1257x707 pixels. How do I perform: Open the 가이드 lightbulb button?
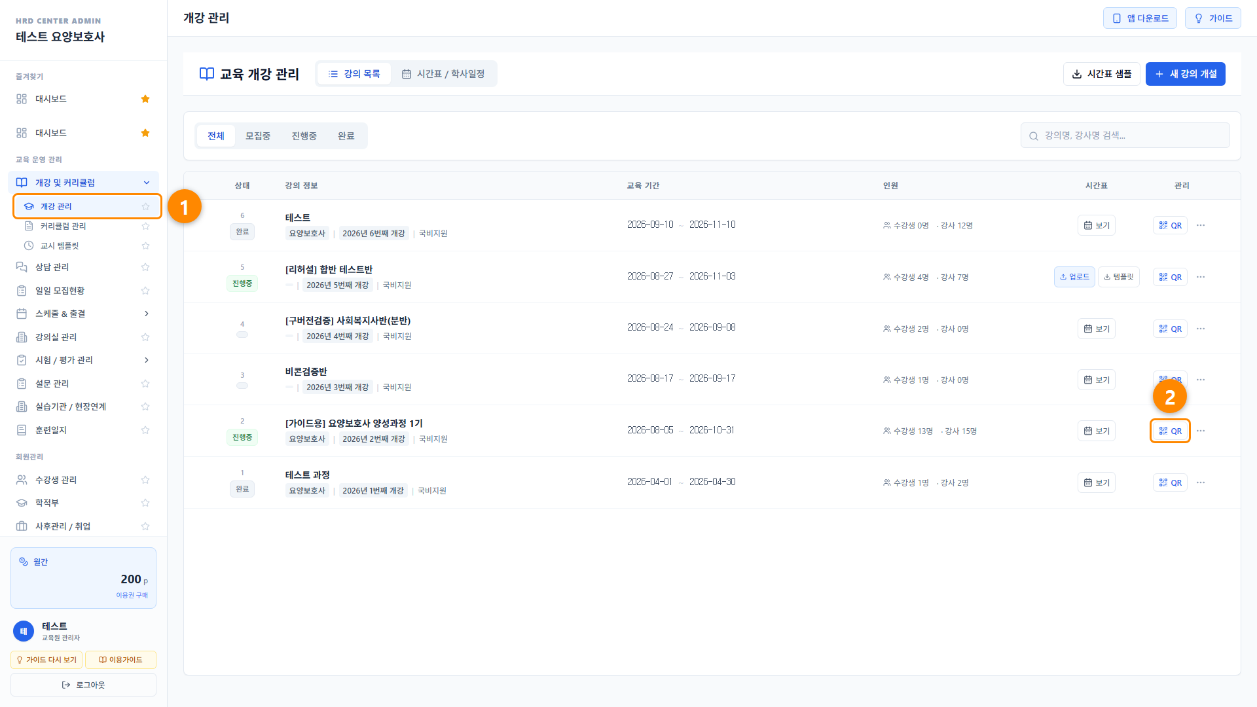1213,18
